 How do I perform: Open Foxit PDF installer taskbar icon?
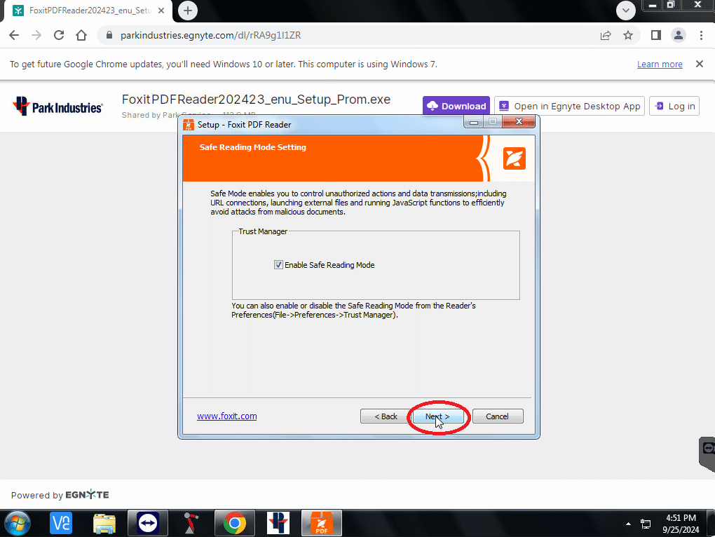322,523
